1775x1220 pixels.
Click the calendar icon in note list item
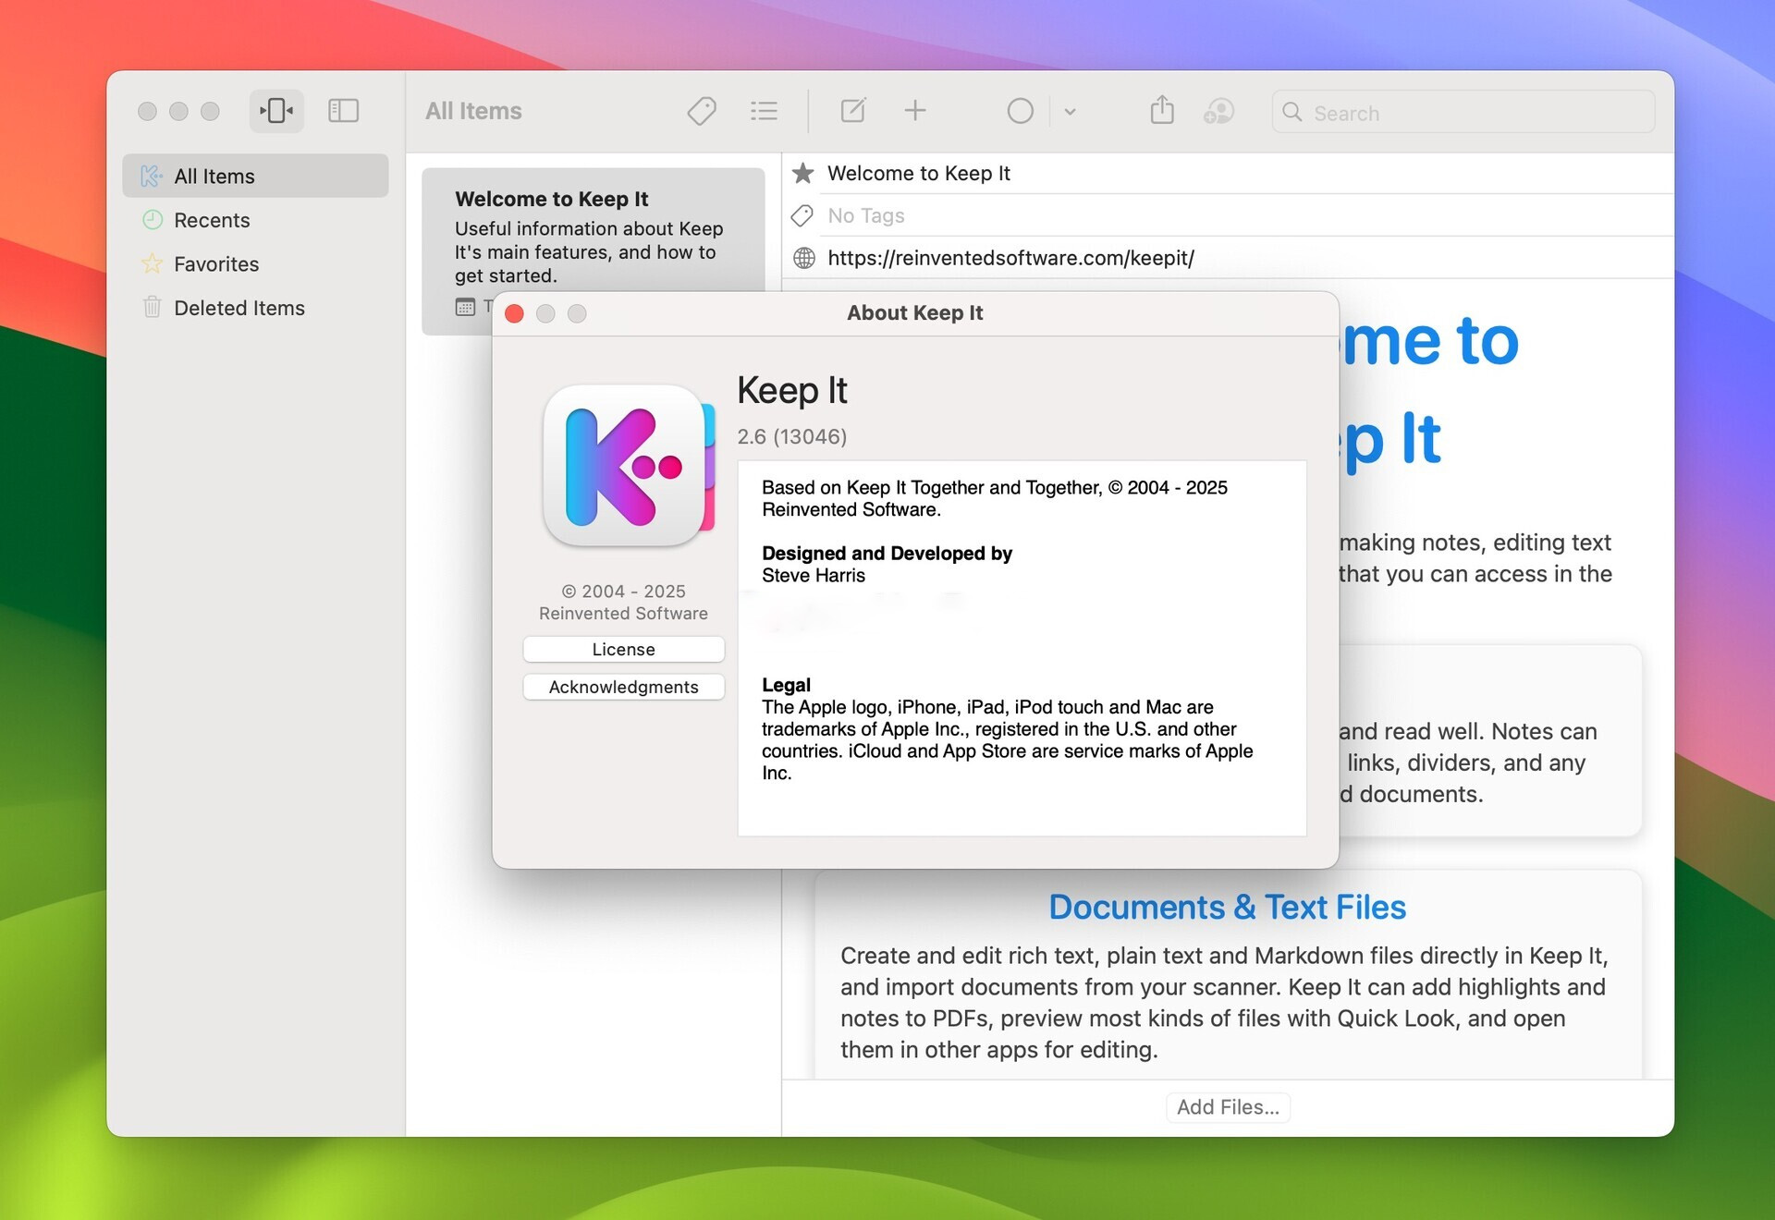pos(465,307)
